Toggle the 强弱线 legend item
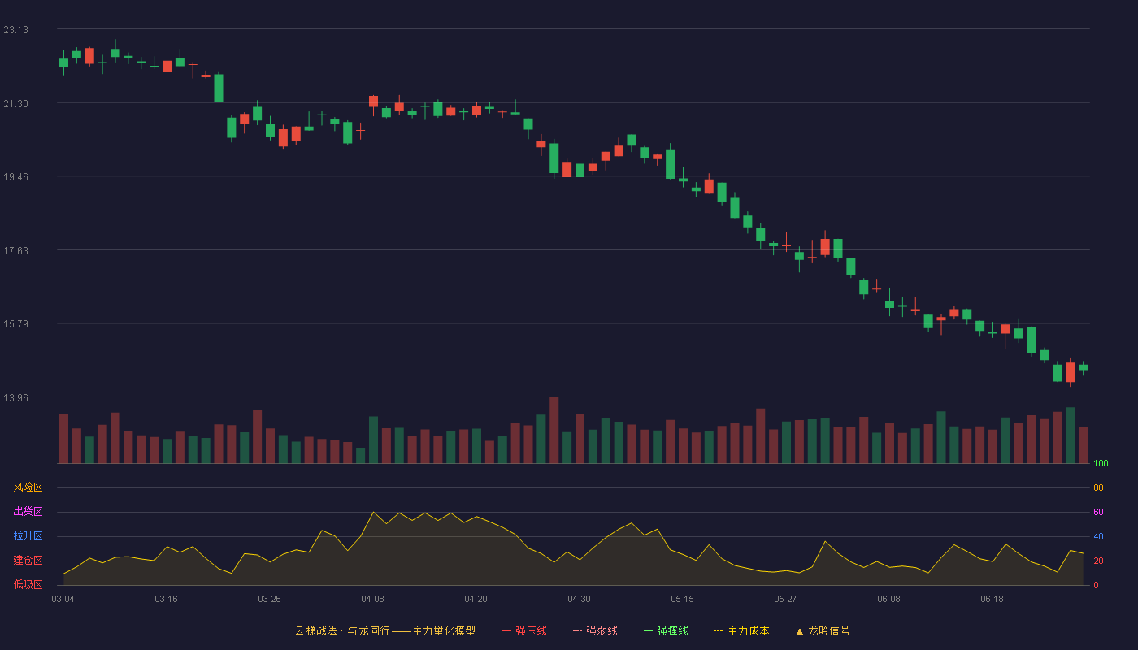 tap(595, 630)
